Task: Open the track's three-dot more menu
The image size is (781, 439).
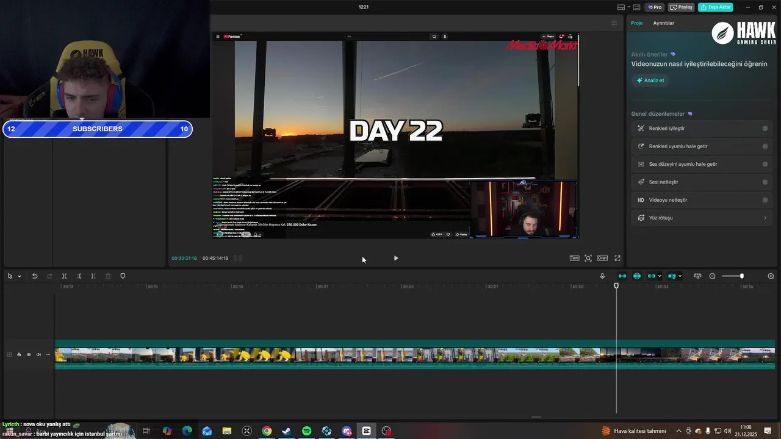Action: [48, 354]
